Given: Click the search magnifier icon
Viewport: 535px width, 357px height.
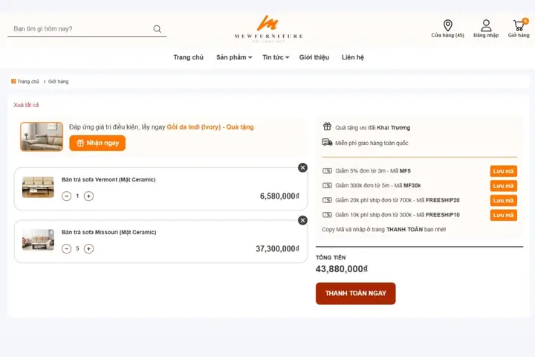Looking at the screenshot, I should point(158,29).
